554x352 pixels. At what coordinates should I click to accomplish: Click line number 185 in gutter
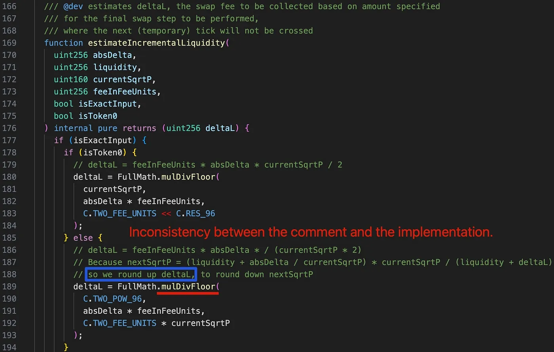(9, 238)
